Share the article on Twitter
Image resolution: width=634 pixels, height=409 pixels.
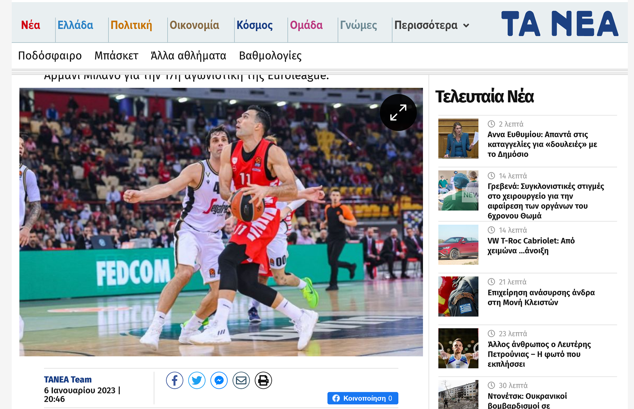[197, 381]
